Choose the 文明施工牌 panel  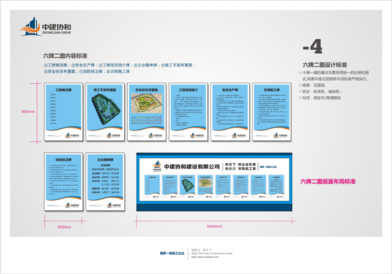click(x=273, y=112)
